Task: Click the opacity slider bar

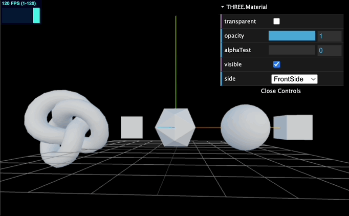Action: pos(292,36)
